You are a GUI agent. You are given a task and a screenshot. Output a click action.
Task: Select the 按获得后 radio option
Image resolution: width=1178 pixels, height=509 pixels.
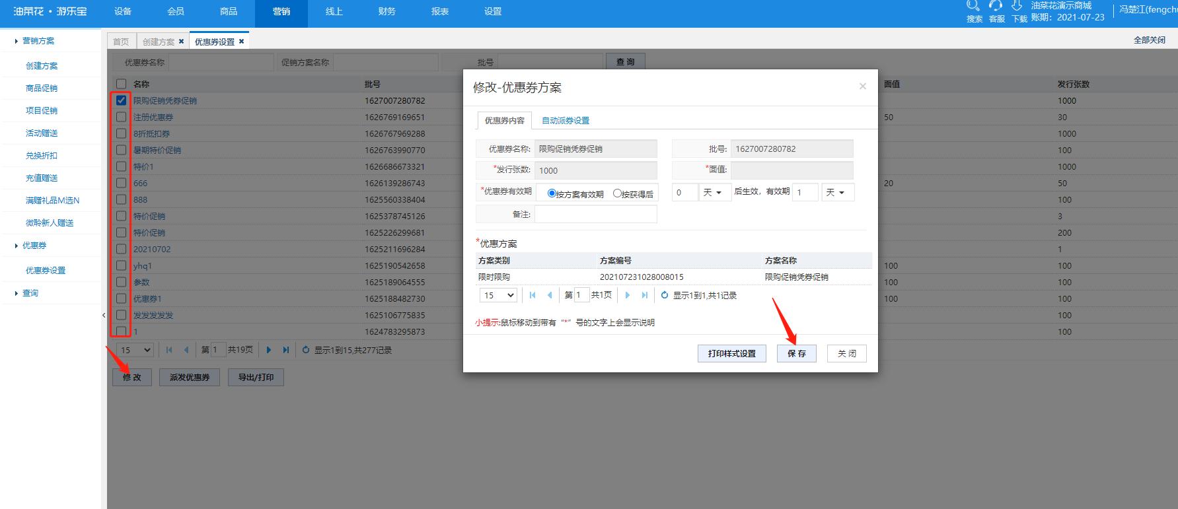click(618, 193)
